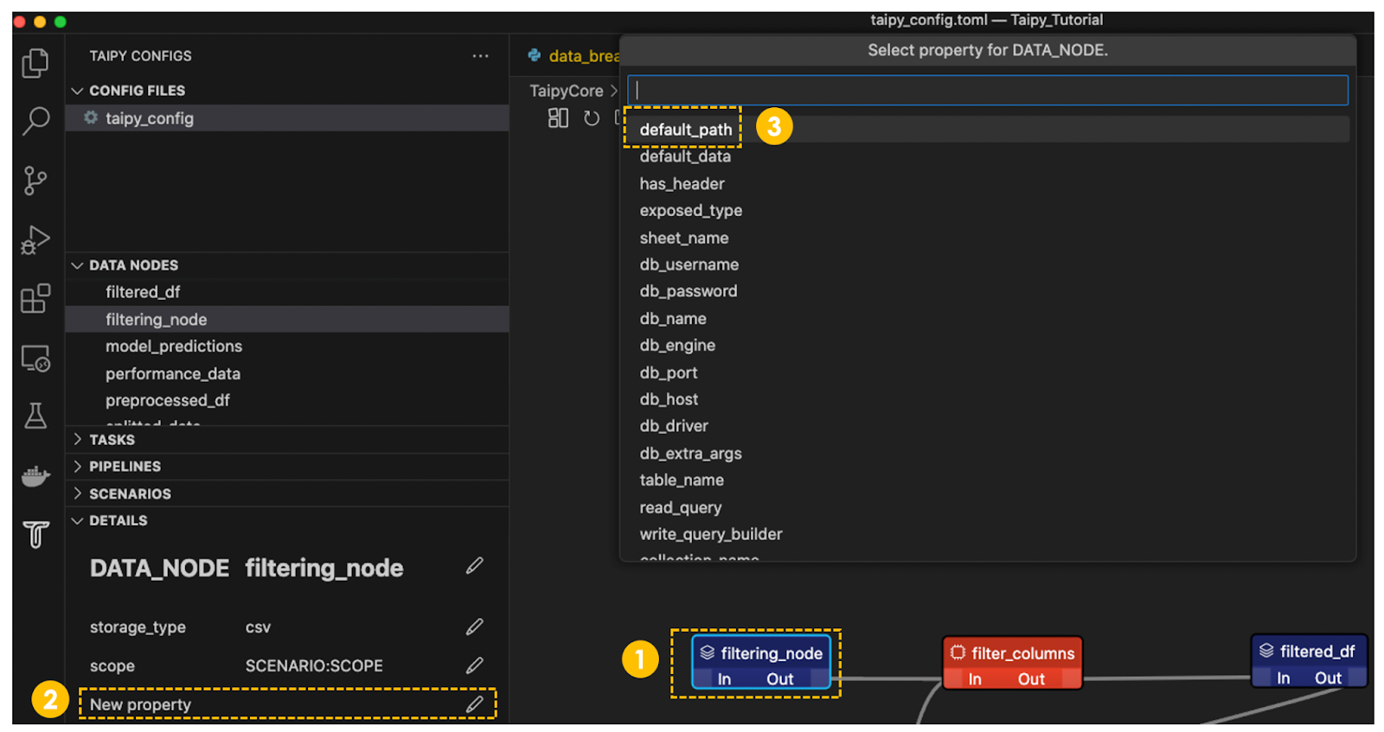
Task: Edit the scope property value
Action: [475, 665]
